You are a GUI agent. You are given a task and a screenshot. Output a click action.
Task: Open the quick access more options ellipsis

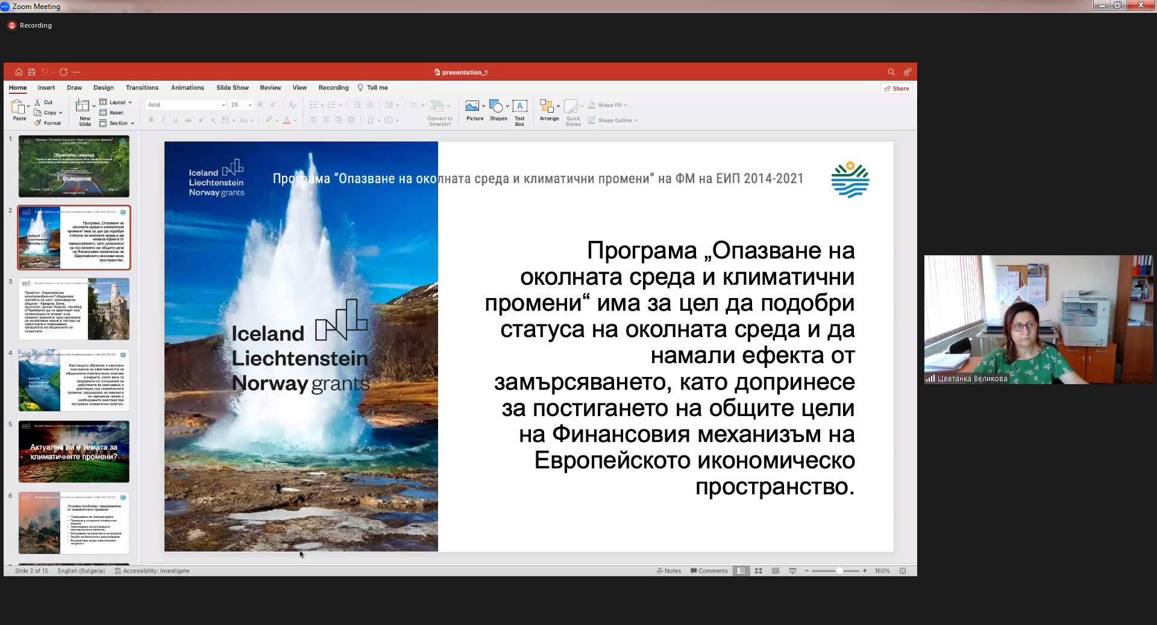[x=77, y=72]
